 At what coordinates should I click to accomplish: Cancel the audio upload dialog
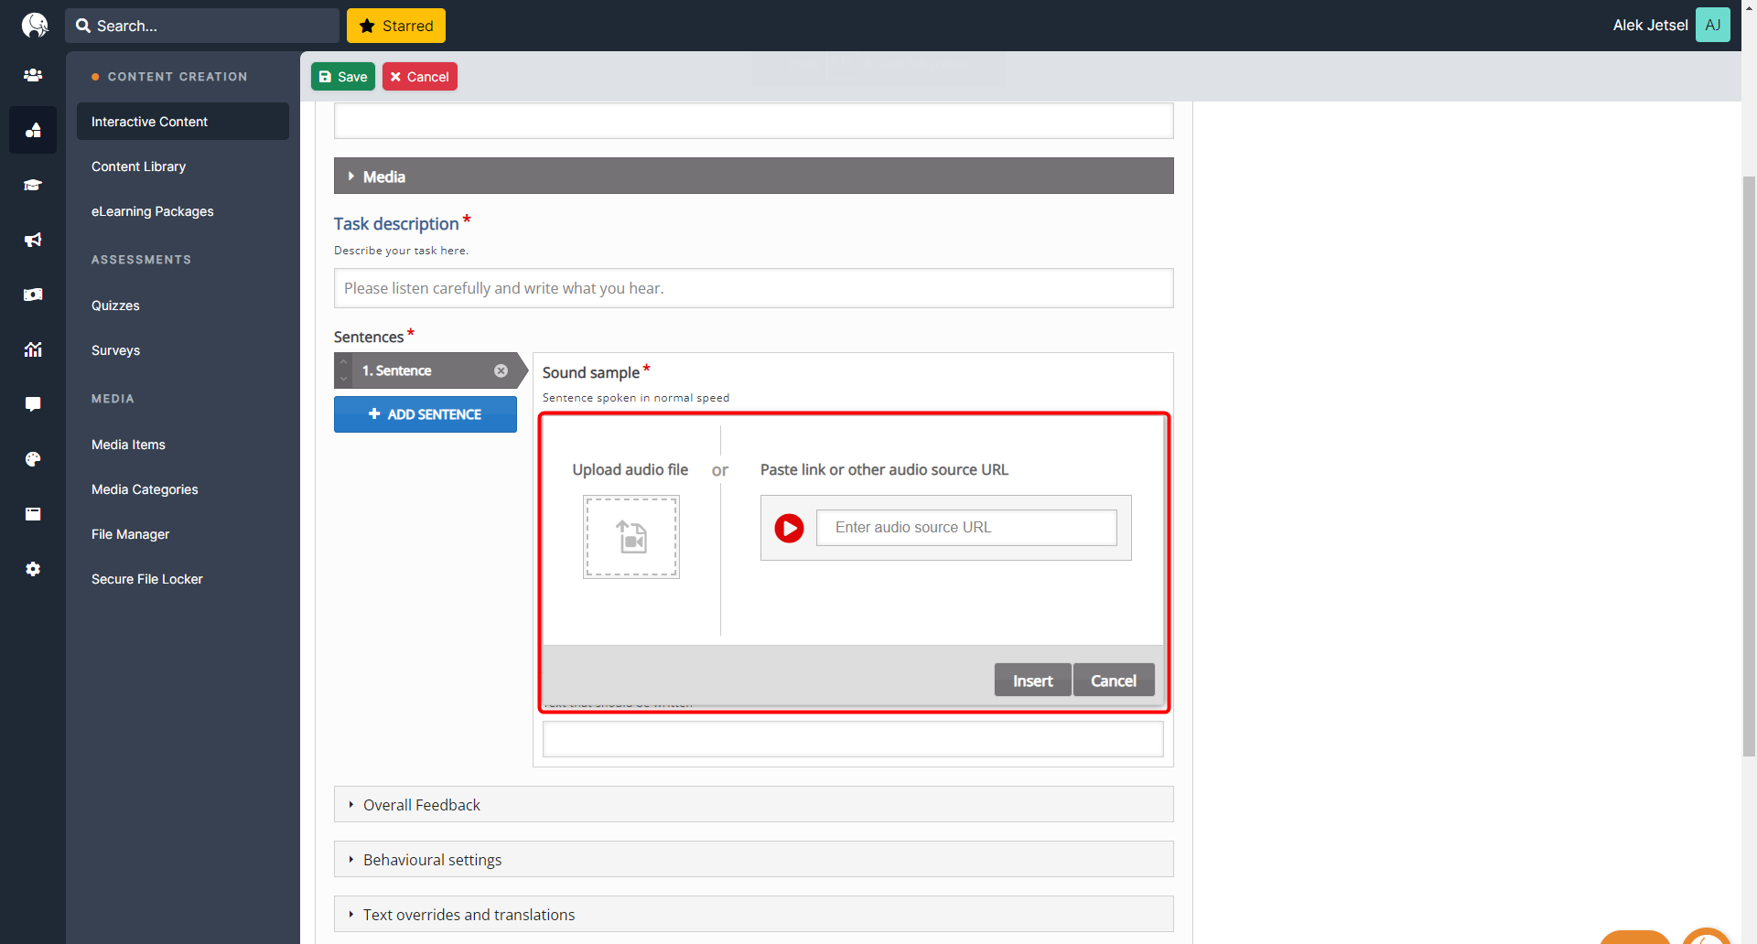point(1114,681)
